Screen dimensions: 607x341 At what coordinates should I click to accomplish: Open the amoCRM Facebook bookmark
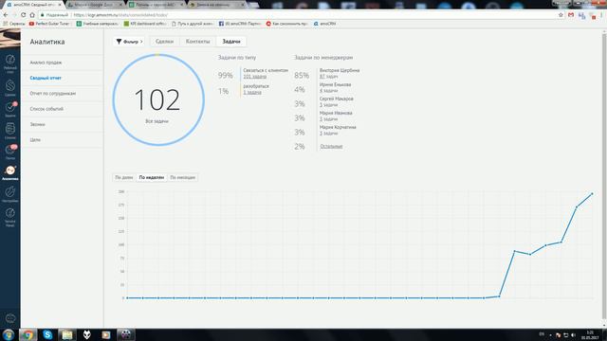240,24
